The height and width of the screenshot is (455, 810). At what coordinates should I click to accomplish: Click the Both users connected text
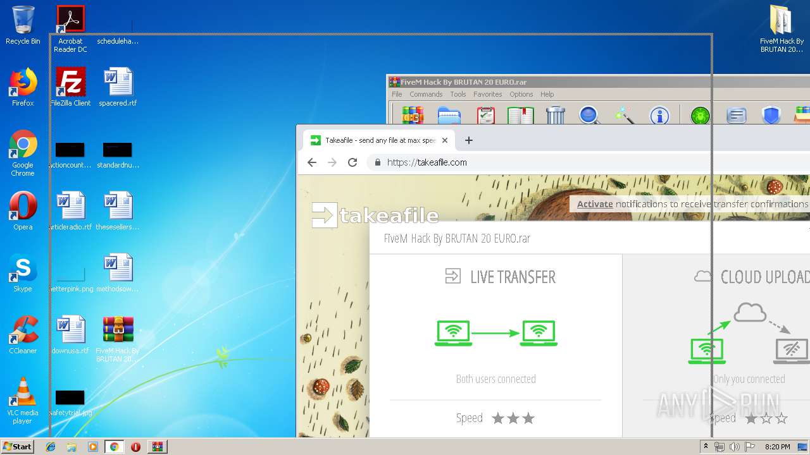click(496, 379)
